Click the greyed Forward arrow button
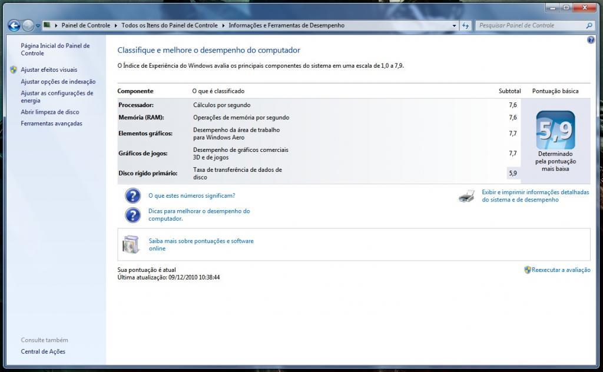603x372 pixels. click(x=28, y=26)
